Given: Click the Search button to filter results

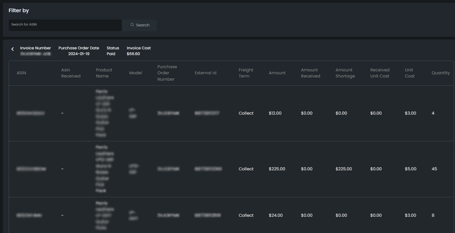Looking at the screenshot, I should 140,25.
